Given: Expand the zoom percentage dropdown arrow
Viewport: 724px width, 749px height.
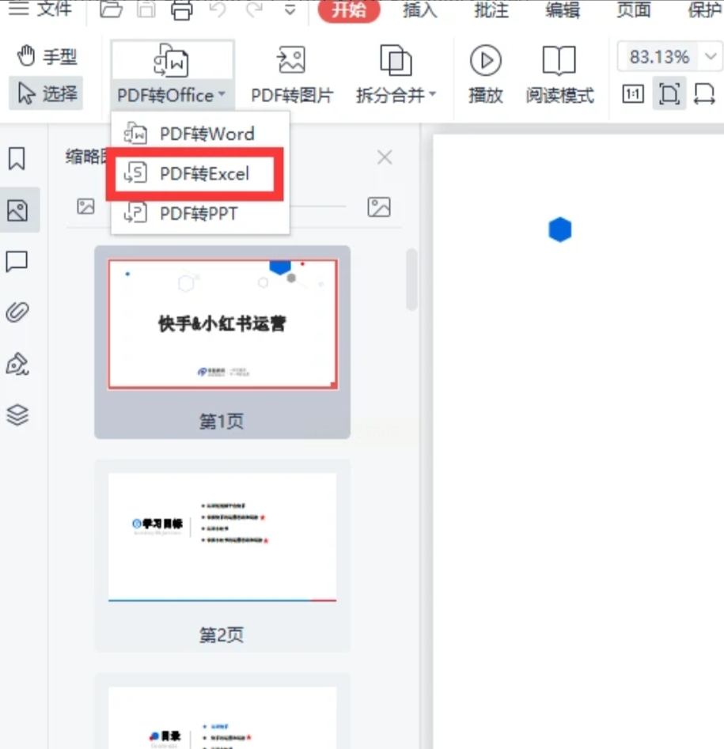Looking at the screenshot, I should coord(711,57).
